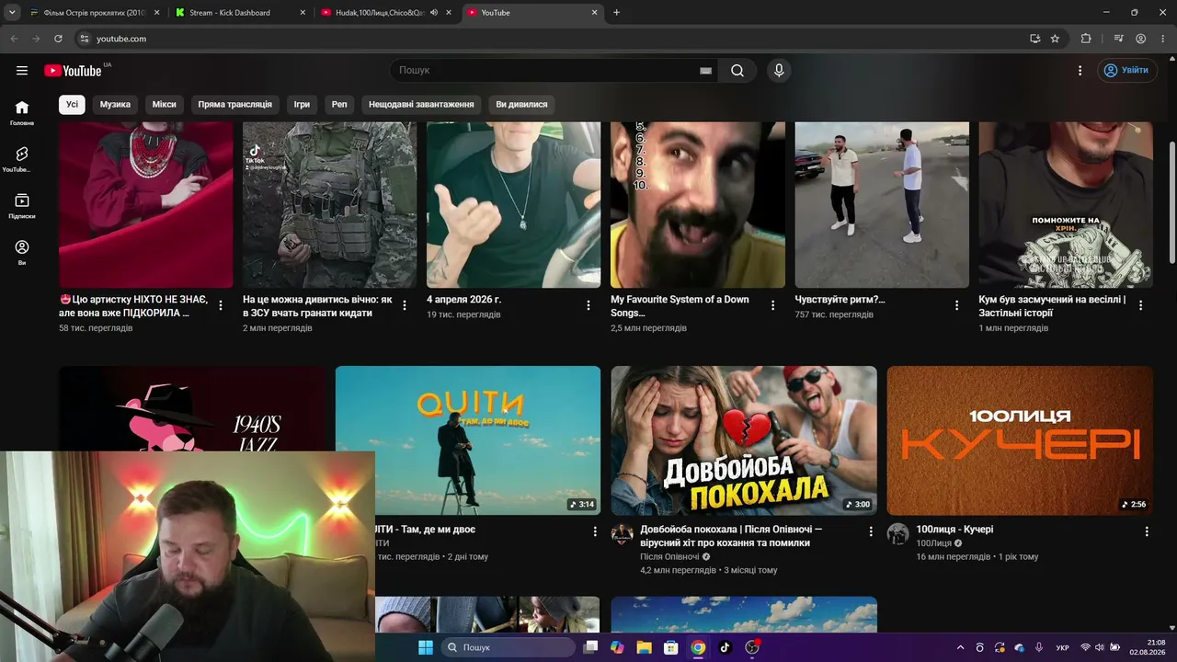
Task: Open the My Favourite System of a Down Songs title
Action: click(x=680, y=306)
